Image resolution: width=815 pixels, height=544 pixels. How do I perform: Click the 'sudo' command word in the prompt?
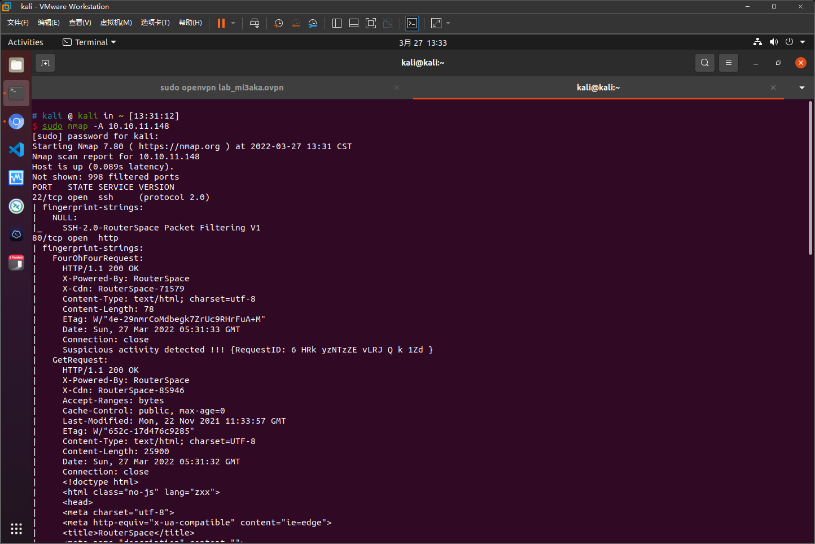pyautogui.click(x=52, y=126)
